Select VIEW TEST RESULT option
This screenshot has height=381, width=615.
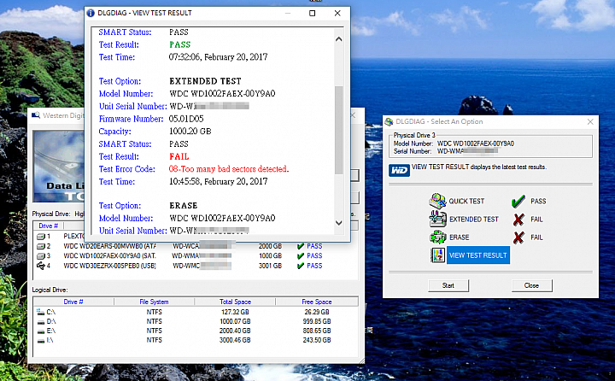(478, 255)
